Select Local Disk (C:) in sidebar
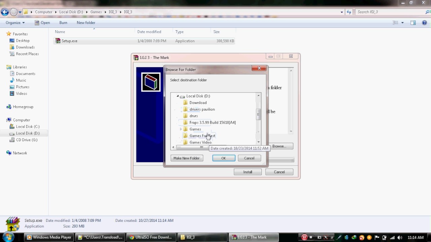The height and width of the screenshot is (242, 431). [x=28, y=127]
